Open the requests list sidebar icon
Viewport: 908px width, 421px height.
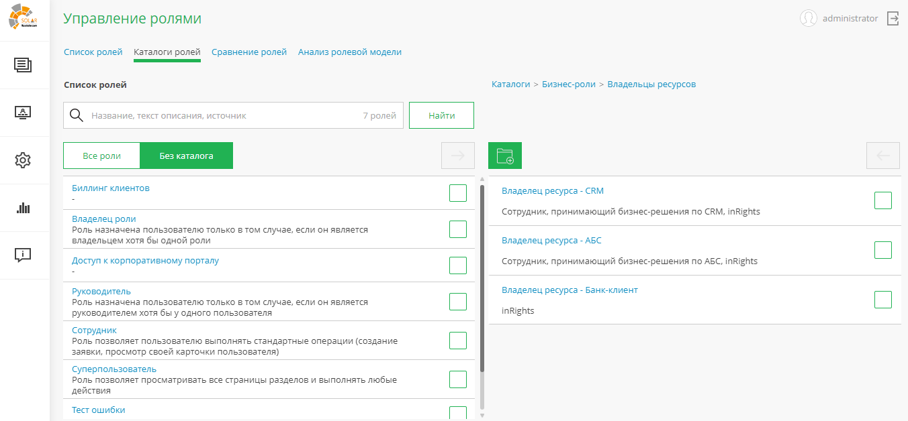[23, 65]
